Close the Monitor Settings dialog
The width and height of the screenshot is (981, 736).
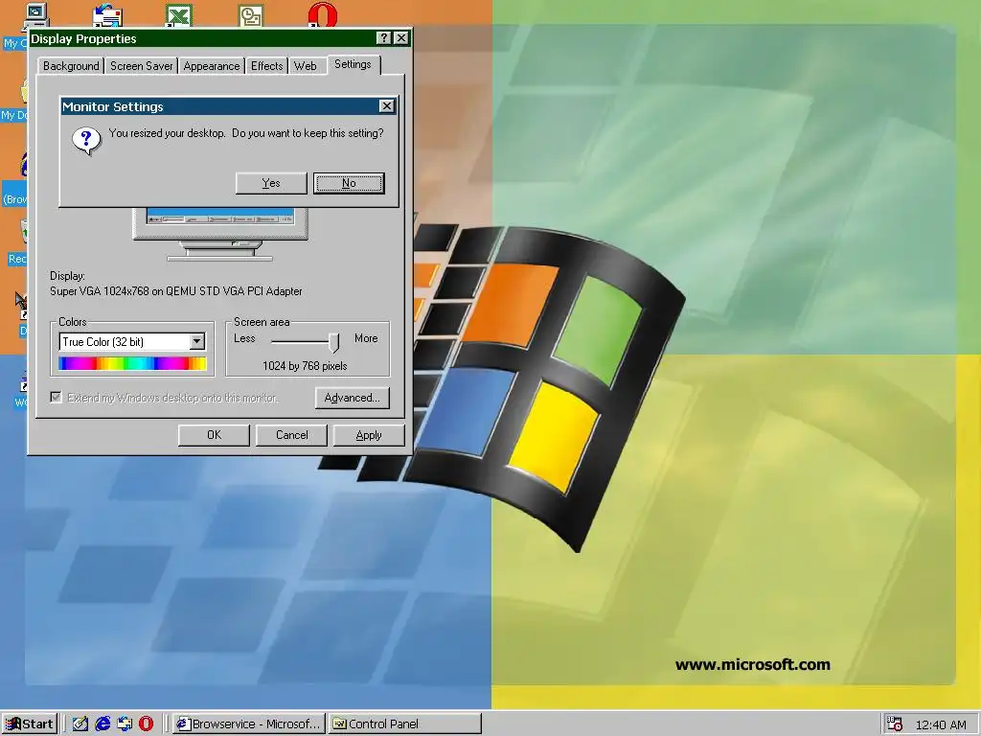coord(387,105)
